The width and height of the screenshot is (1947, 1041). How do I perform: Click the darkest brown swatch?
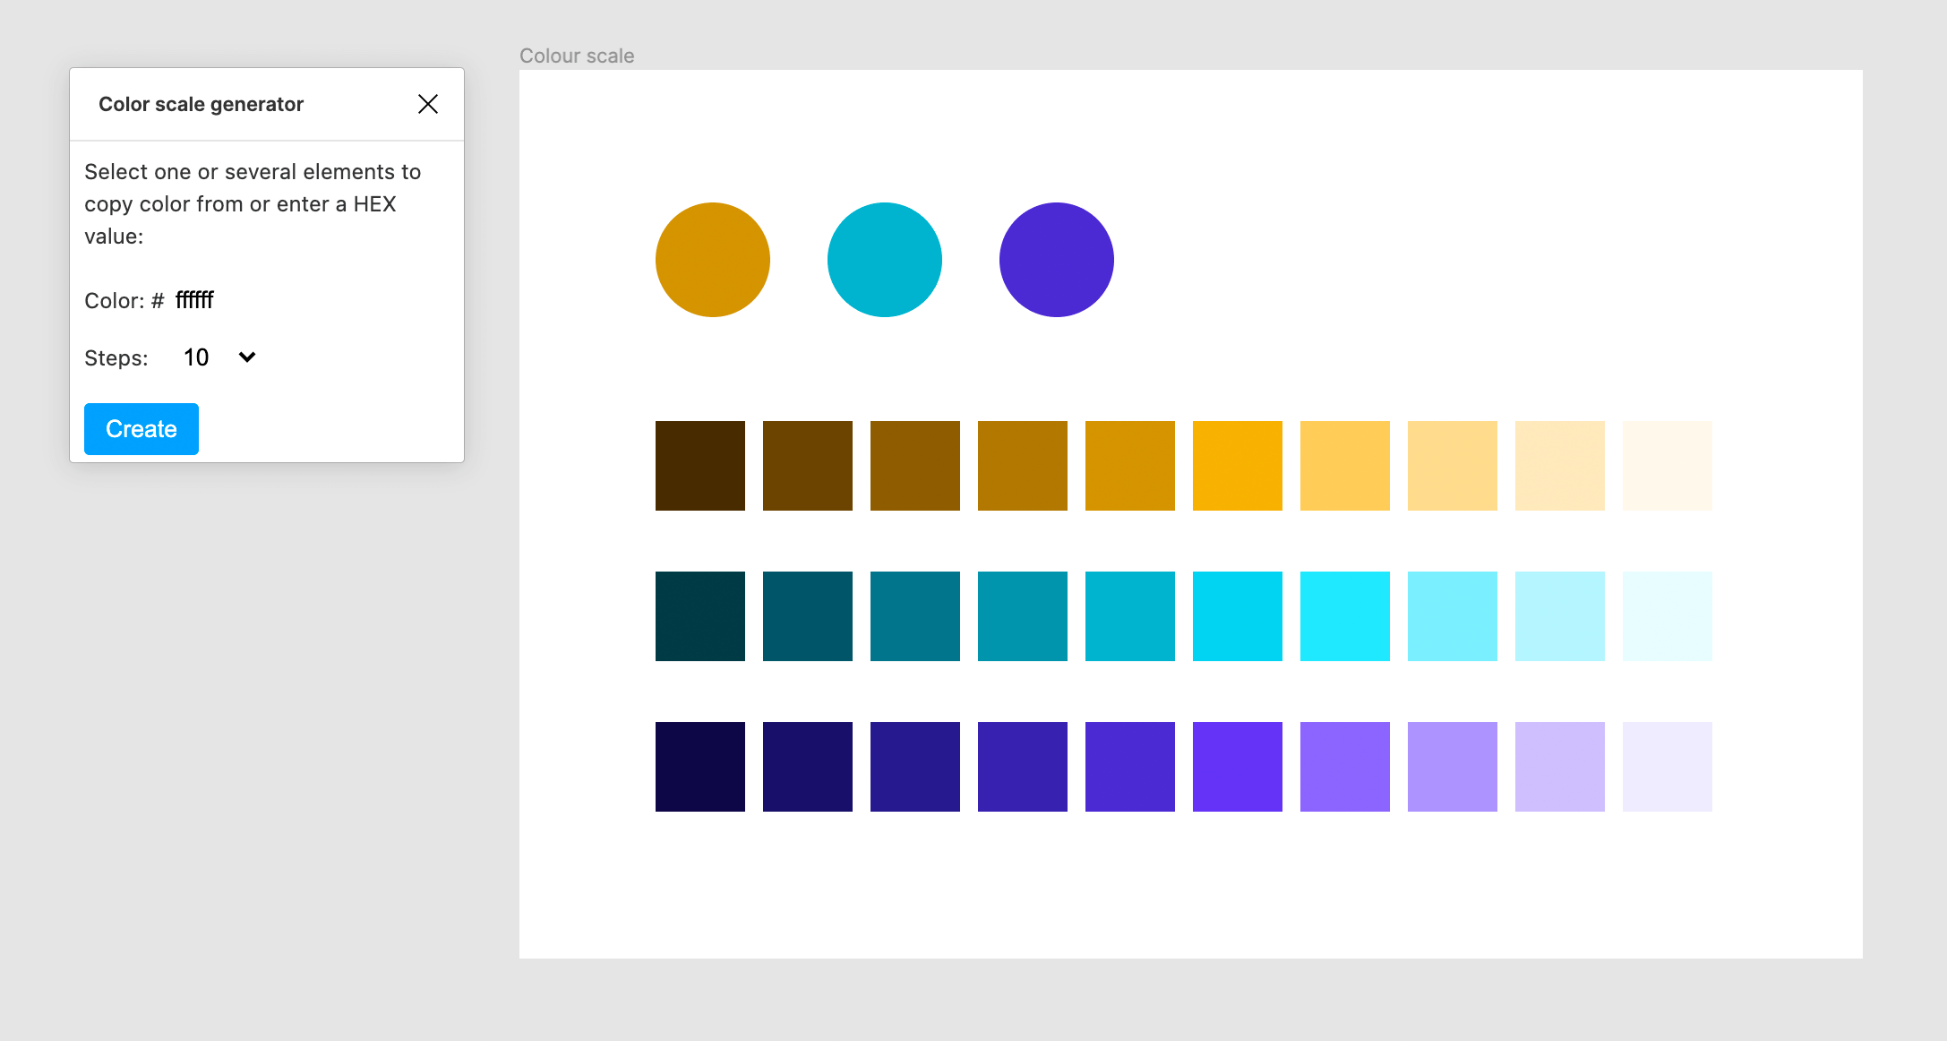[x=700, y=466]
